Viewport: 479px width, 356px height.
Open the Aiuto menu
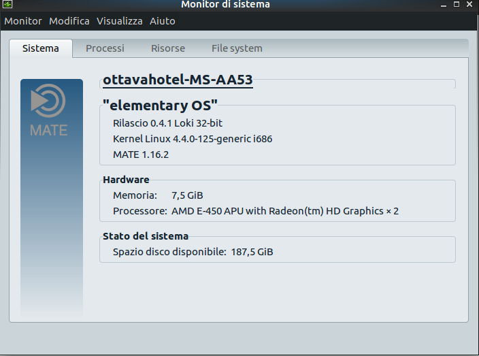click(163, 21)
